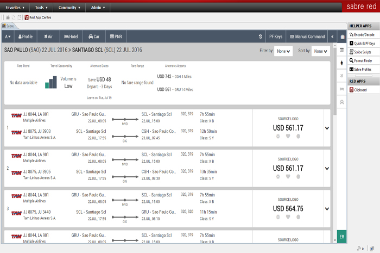Open the Admin menu
380x253 pixels.
pyautogui.click(x=98, y=8)
